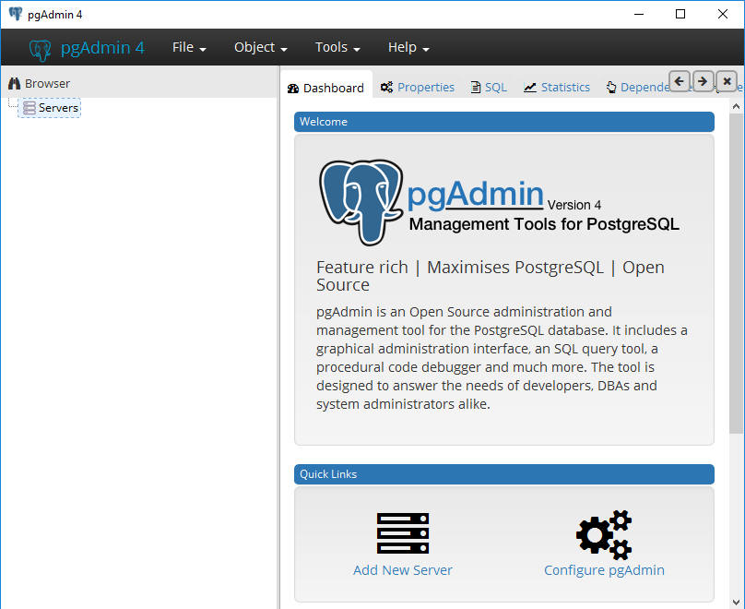Open the File dropdown menu
Image resolution: width=745 pixels, height=609 pixels.
tap(189, 48)
